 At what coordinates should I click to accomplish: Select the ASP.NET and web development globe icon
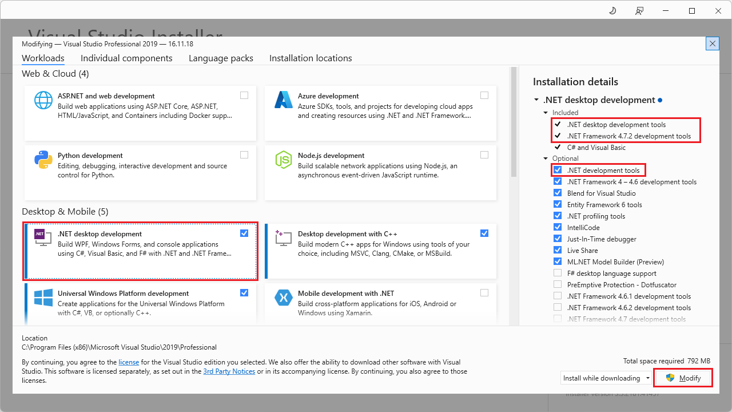pos(43,100)
